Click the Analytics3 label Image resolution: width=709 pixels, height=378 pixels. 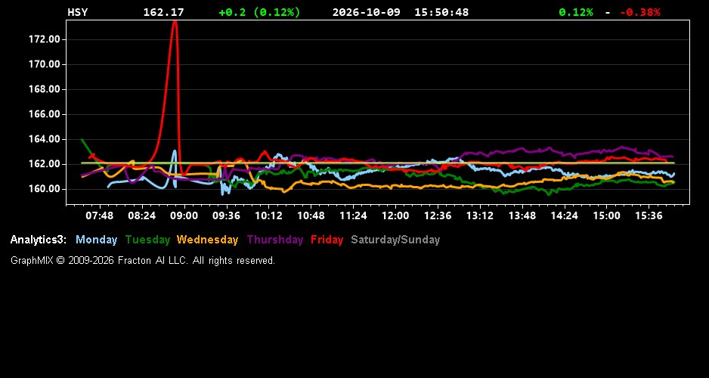[39, 240]
